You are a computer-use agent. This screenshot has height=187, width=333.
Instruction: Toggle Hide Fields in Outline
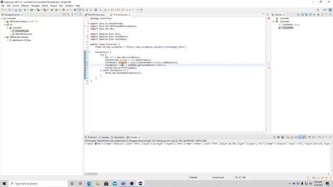coord(306,15)
